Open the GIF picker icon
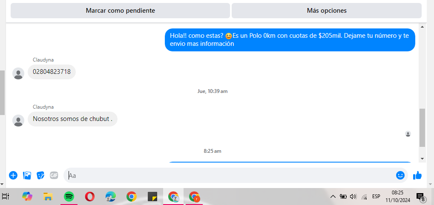Image resolution: width=434 pixels, height=205 pixels. pos(54,175)
